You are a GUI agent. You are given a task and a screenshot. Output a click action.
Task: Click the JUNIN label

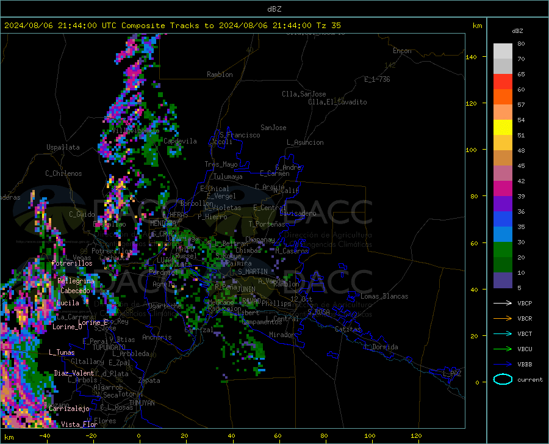point(246,289)
